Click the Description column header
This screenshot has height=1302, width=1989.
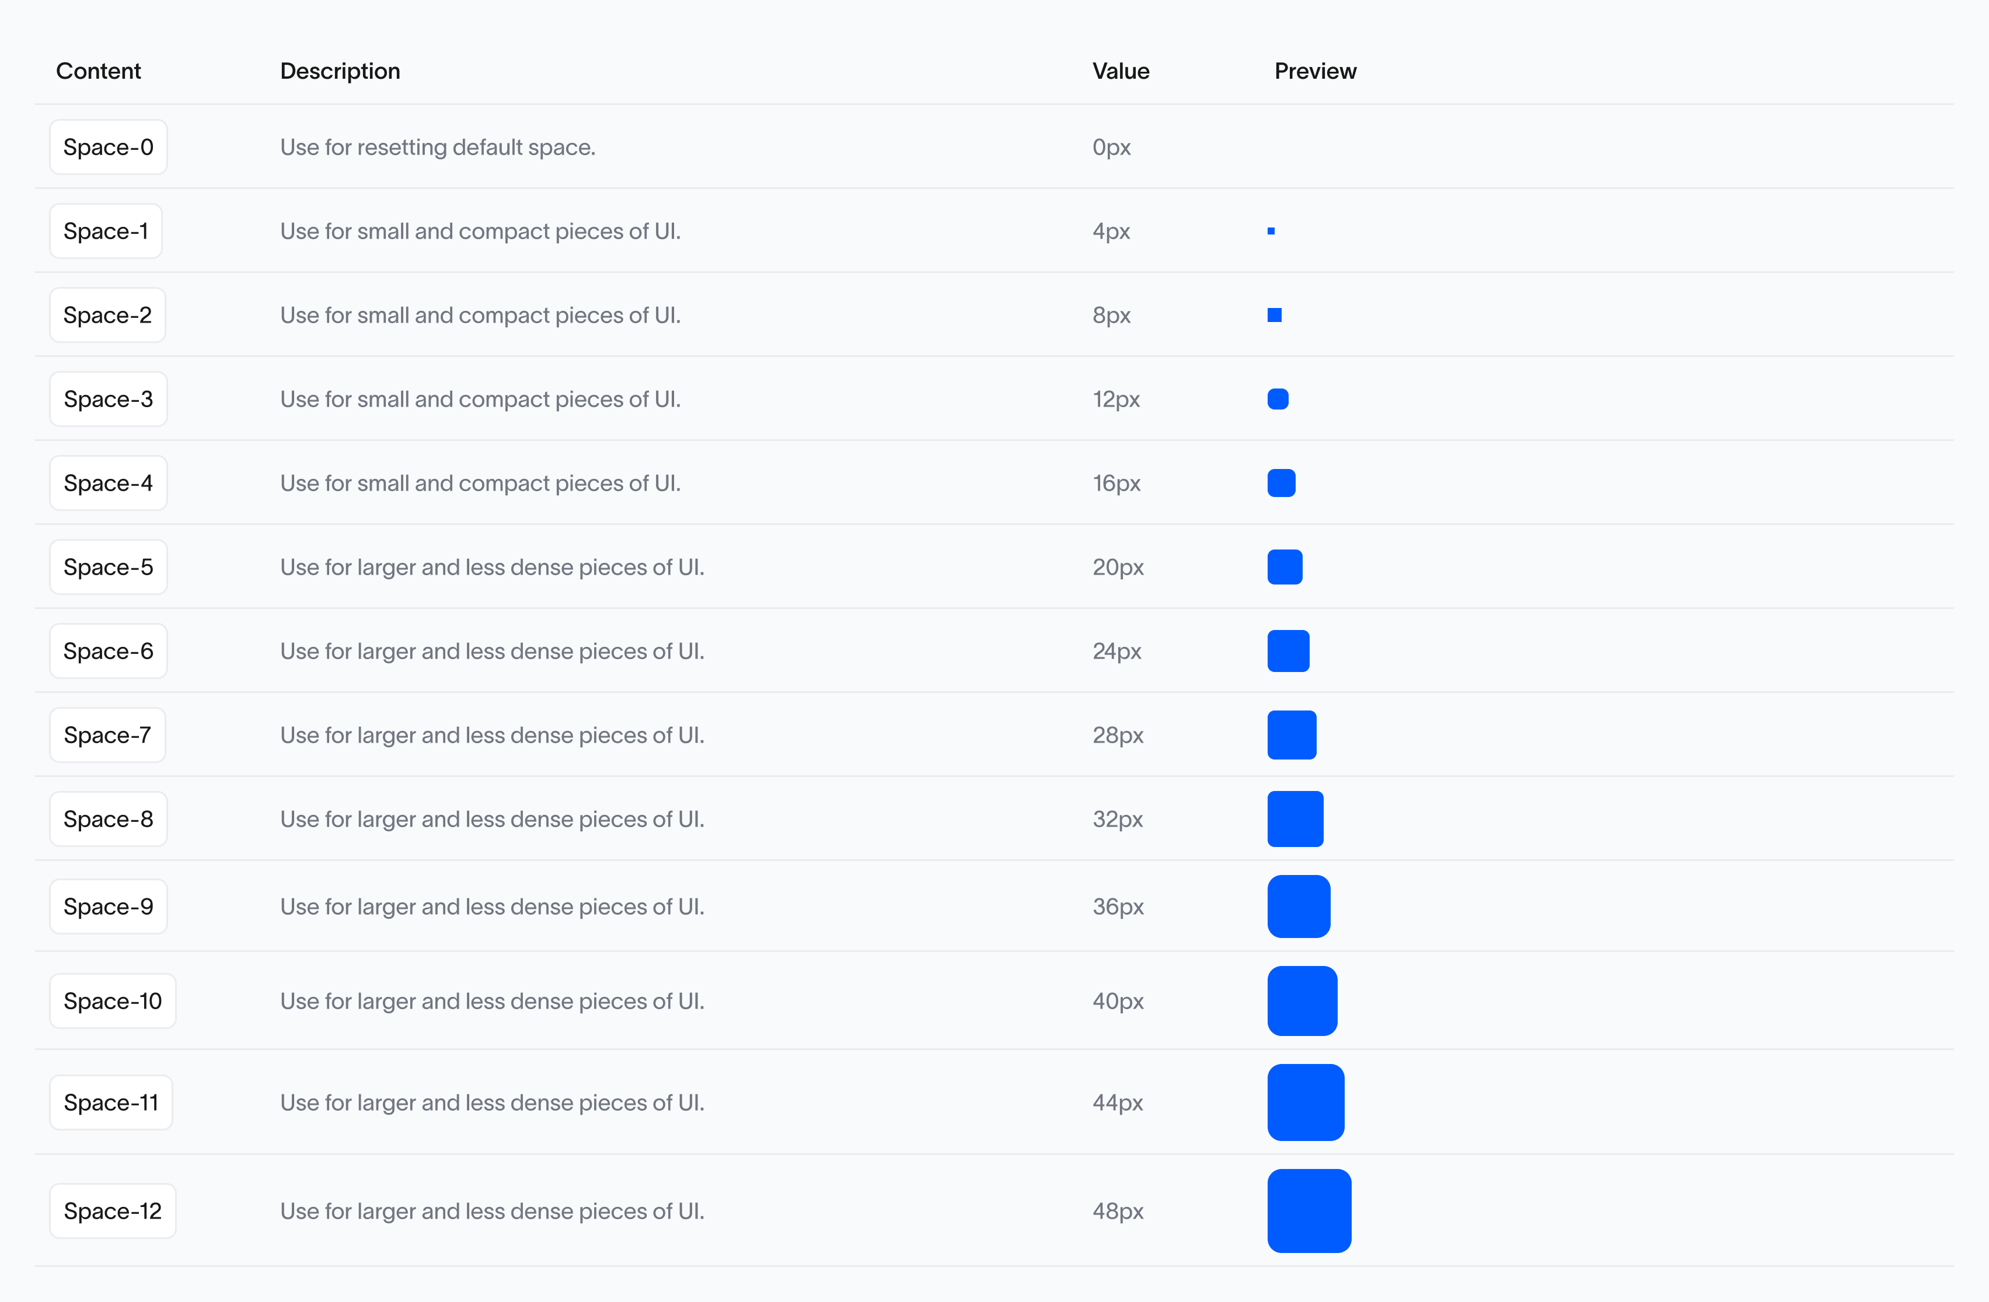(x=340, y=71)
